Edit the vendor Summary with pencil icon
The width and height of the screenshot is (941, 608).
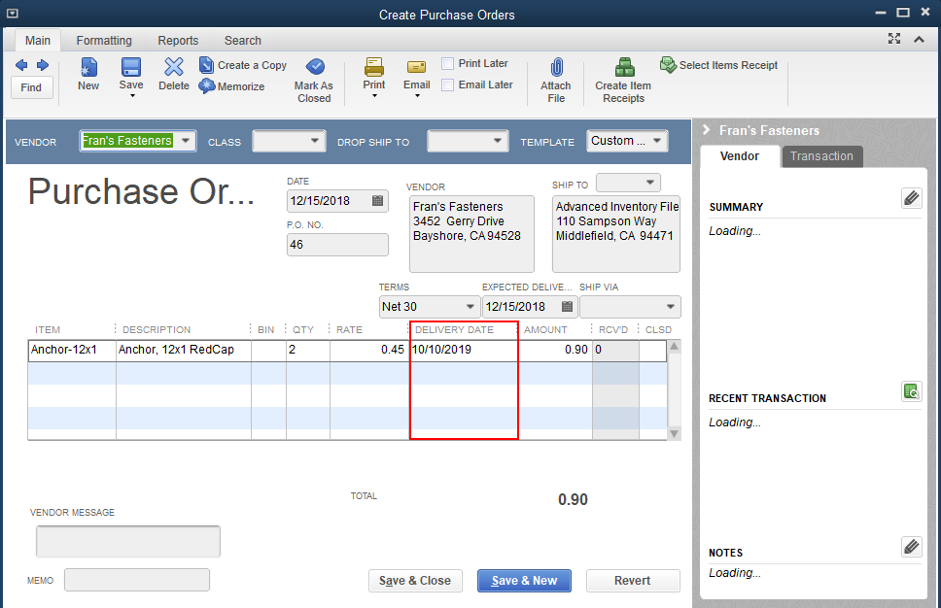coord(911,198)
